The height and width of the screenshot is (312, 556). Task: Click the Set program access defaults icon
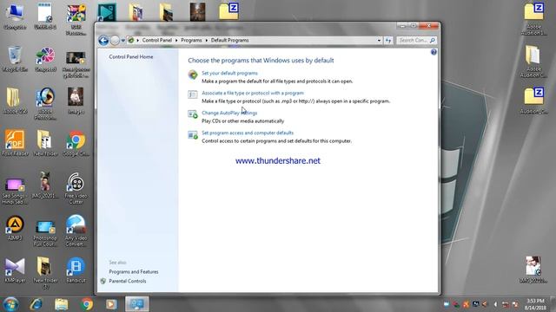193,134
